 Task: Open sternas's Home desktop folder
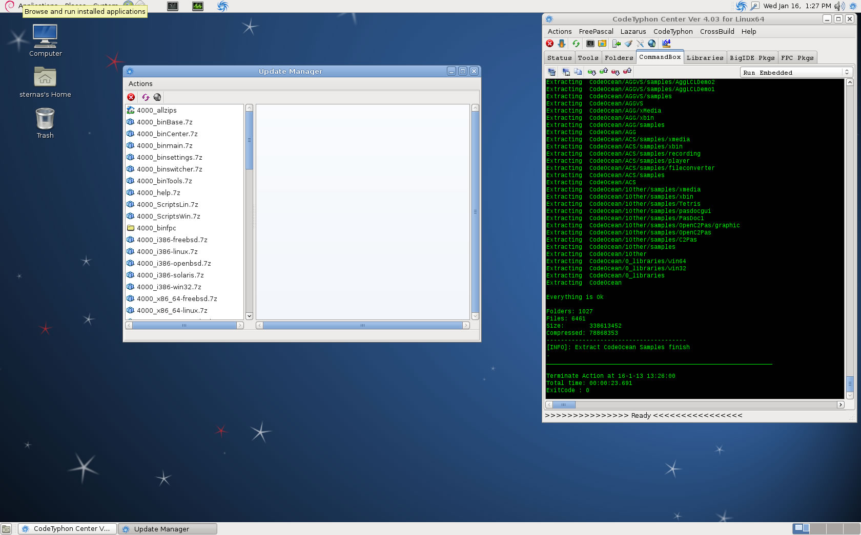[45, 82]
